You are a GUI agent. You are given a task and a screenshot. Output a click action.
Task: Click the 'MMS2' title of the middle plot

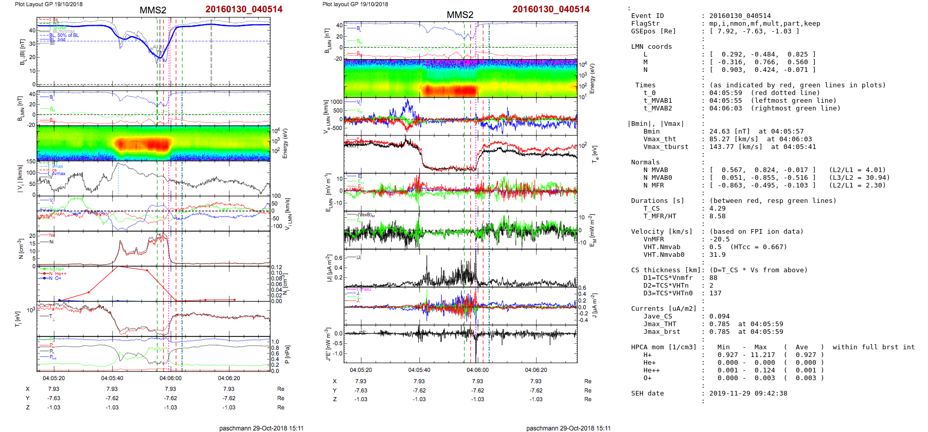coord(460,15)
